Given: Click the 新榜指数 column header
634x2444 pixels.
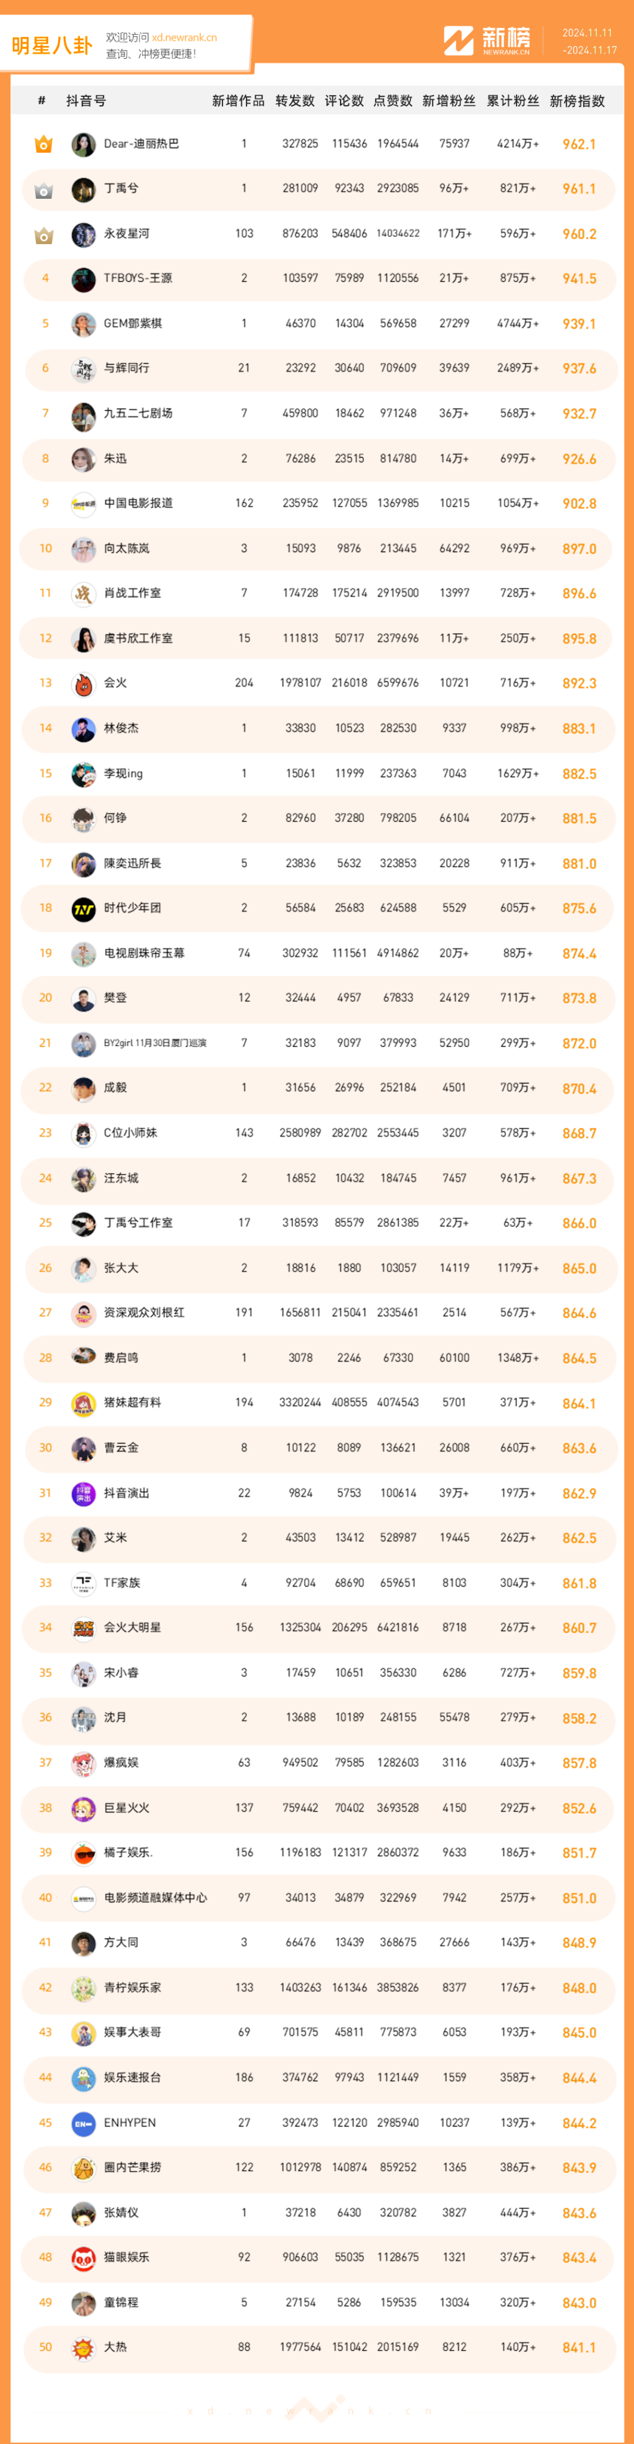Looking at the screenshot, I should coord(577,101).
